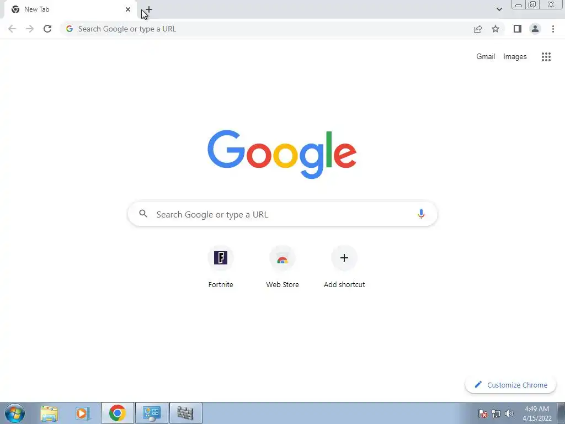Start voice search with microphone icon
This screenshot has width=565, height=424.
coord(421,214)
